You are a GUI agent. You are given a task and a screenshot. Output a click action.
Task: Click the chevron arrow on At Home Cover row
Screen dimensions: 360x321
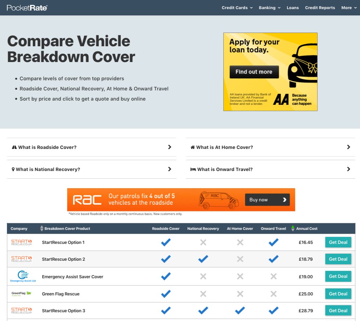[x=348, y=147]
